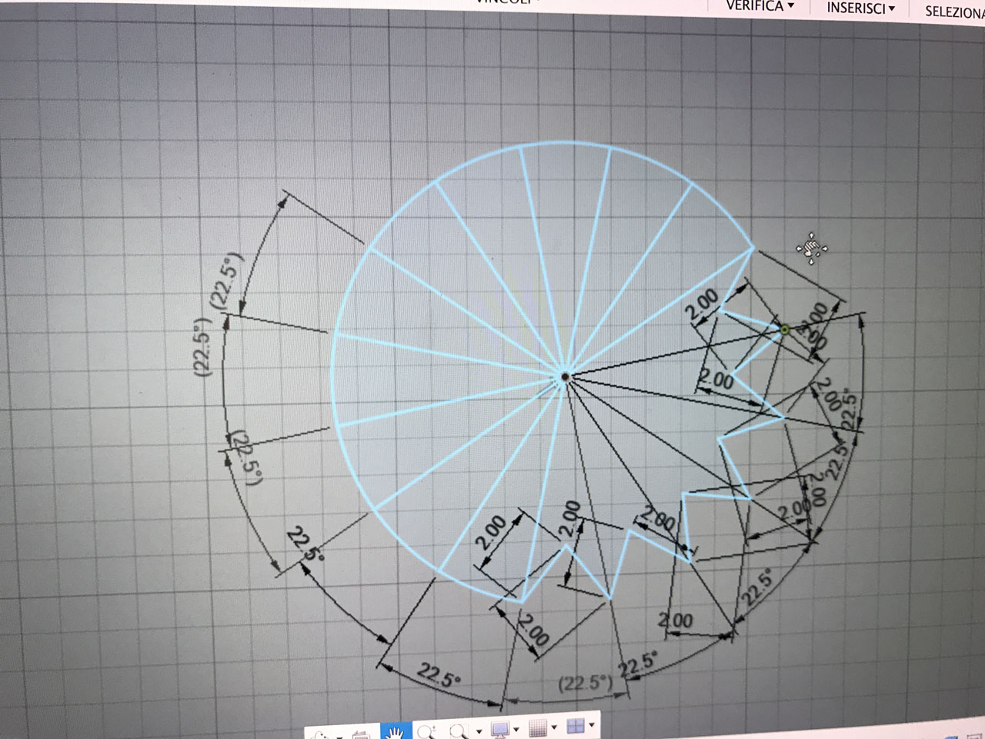
Task: Choose the Zoom Window magnifier tool
Action: click(x=459, y=731)
